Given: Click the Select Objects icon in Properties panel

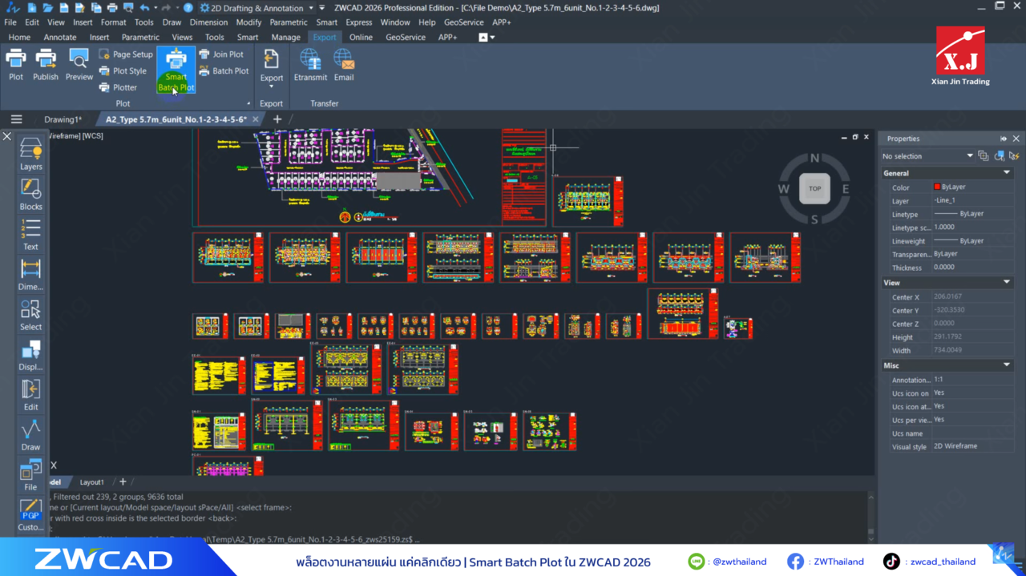Looking at the screenshot, I should [x=1000, y=155].
